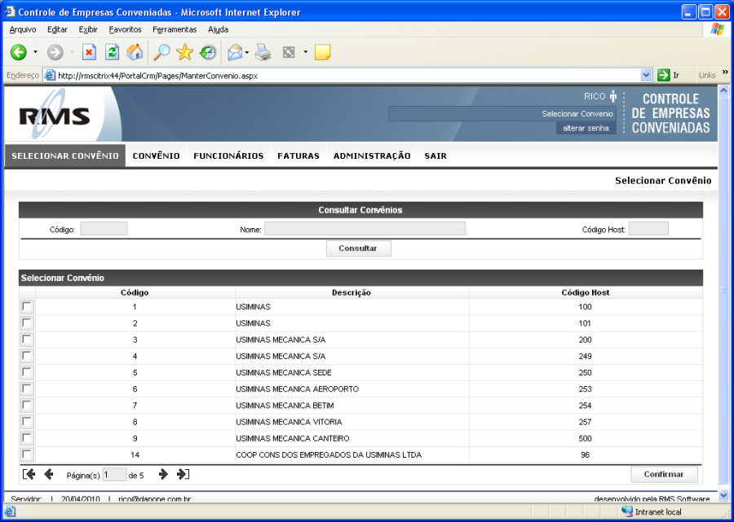
Task: Go to Home page icon
Action: (x=135, y=52)
